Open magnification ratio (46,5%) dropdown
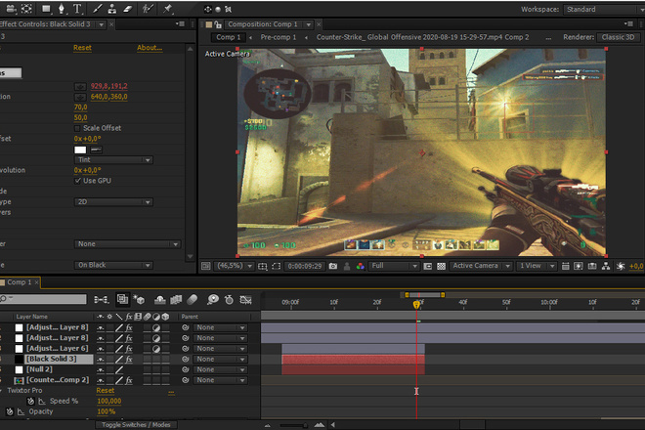Screen dimensions: 645x430 click(235, 266)
